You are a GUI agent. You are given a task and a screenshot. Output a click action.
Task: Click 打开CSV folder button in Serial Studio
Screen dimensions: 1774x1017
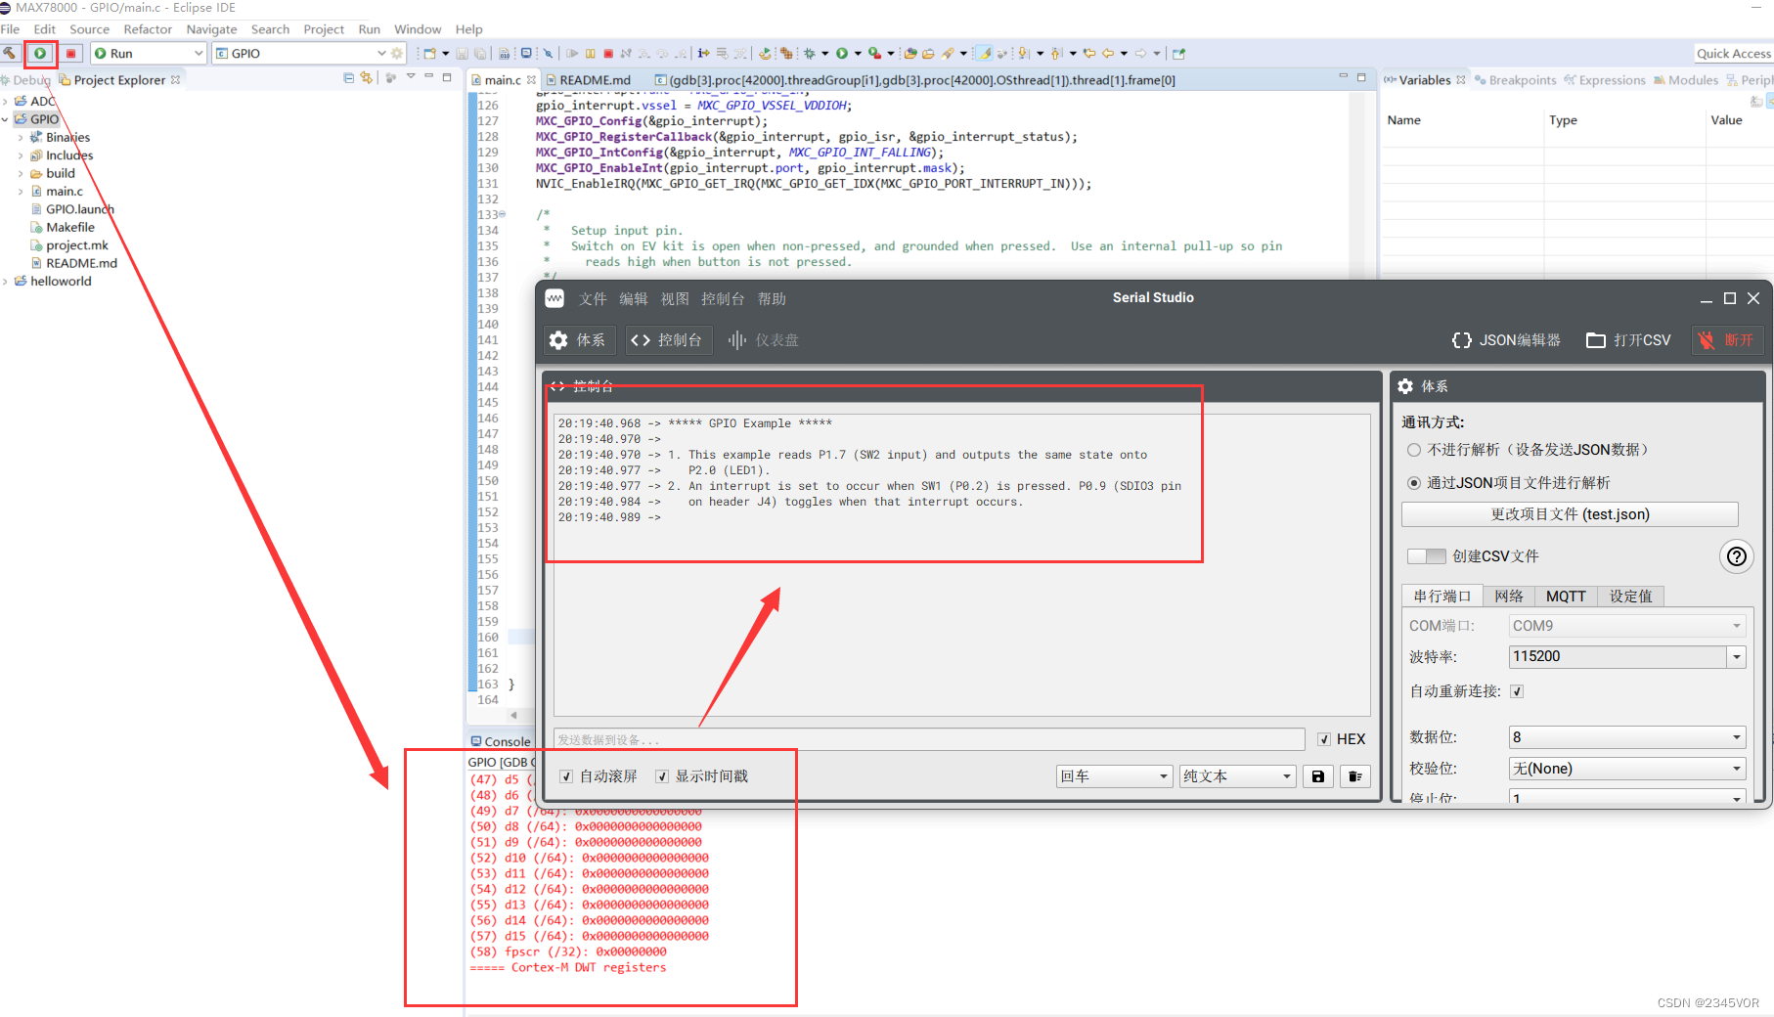[1628, 340]
